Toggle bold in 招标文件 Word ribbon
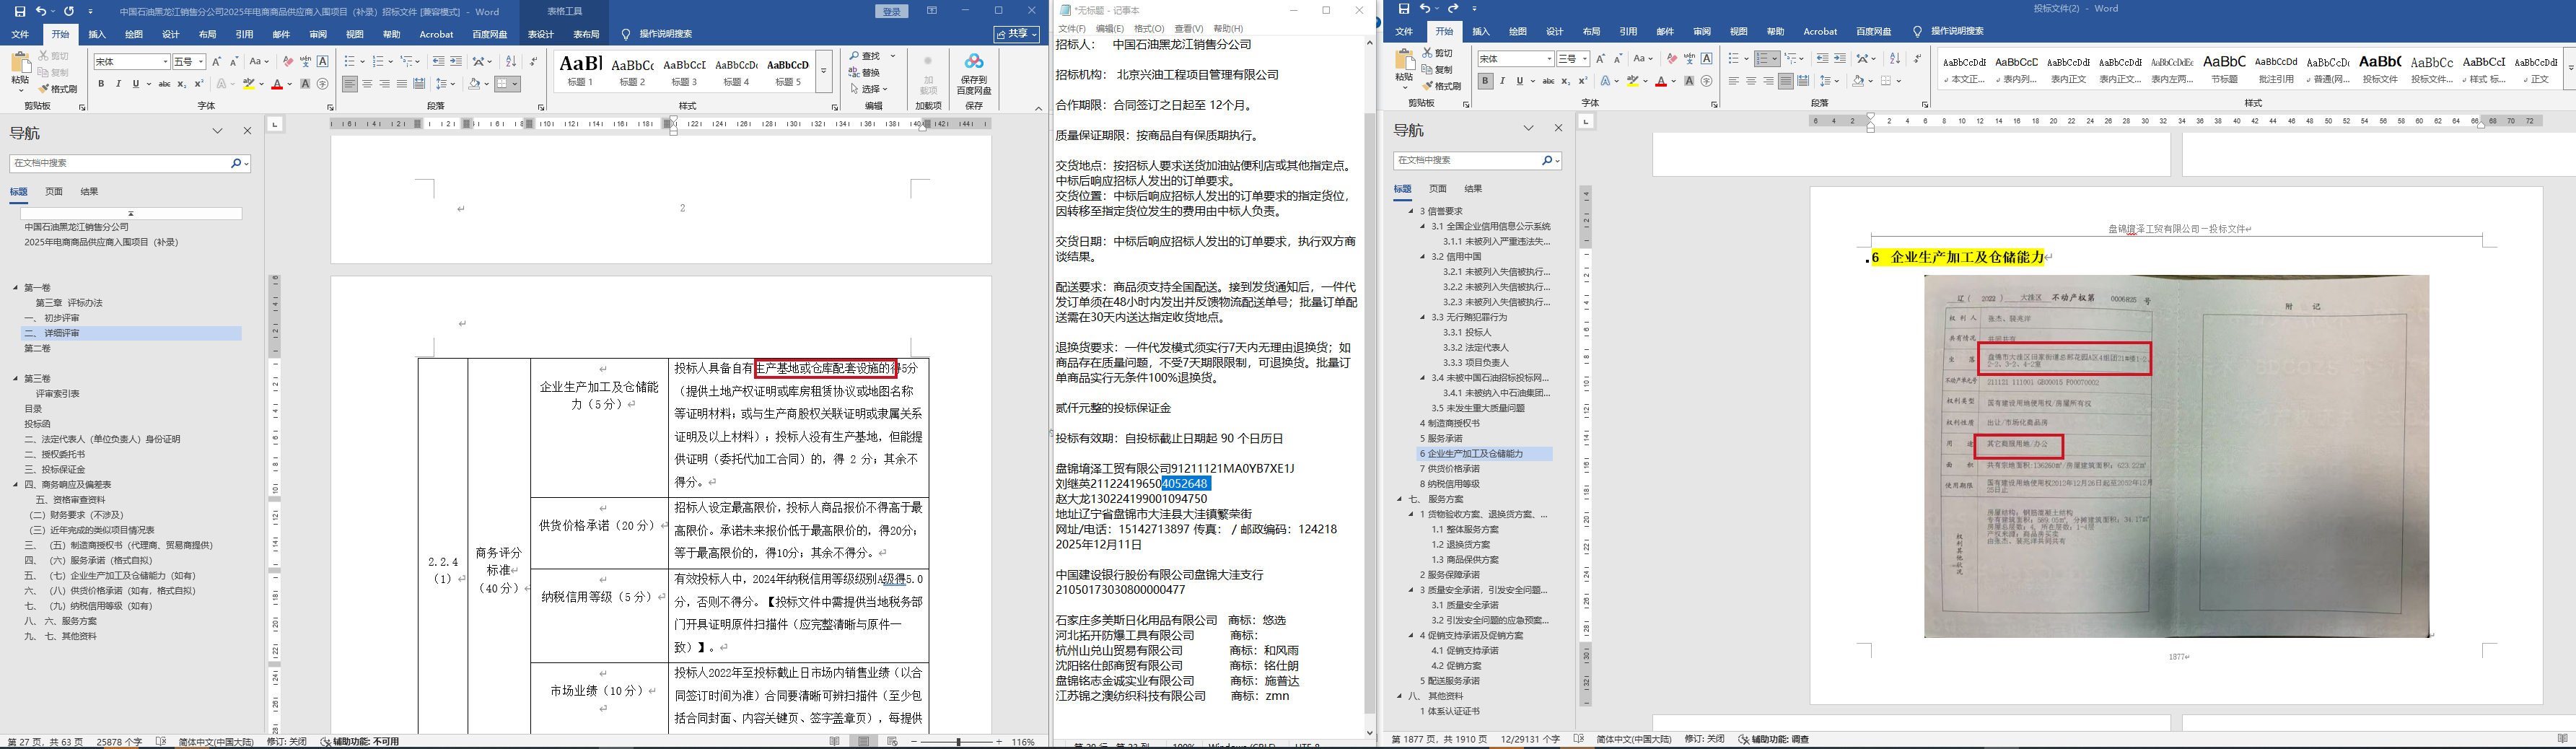This screenshot has height=749, width=2576. click(101, 84)
